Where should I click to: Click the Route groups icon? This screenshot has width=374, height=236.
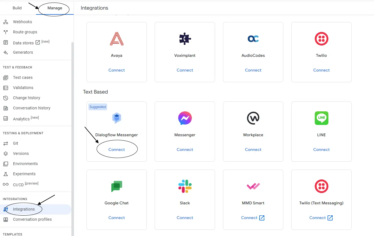tap(6, 32)
